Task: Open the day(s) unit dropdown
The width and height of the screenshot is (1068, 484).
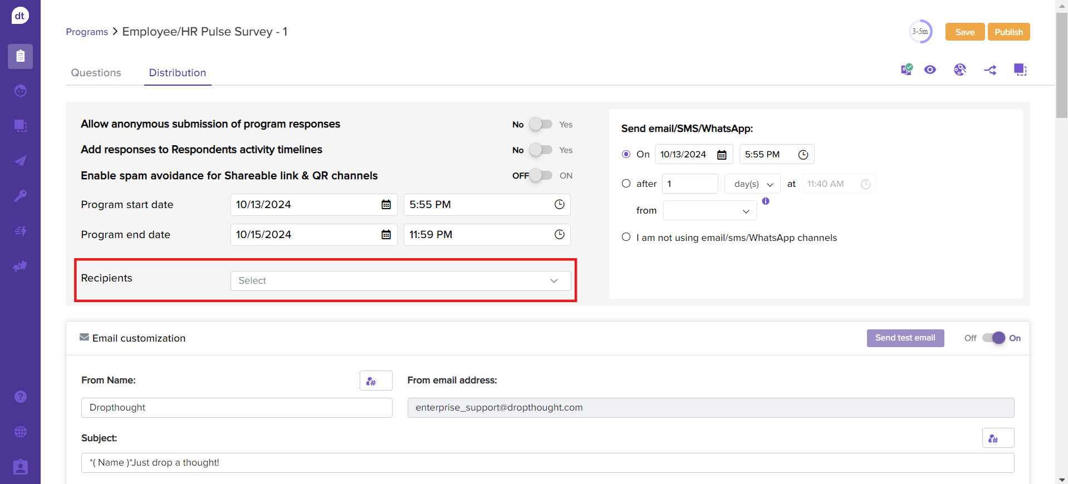Action: click(x=752, y=184)
